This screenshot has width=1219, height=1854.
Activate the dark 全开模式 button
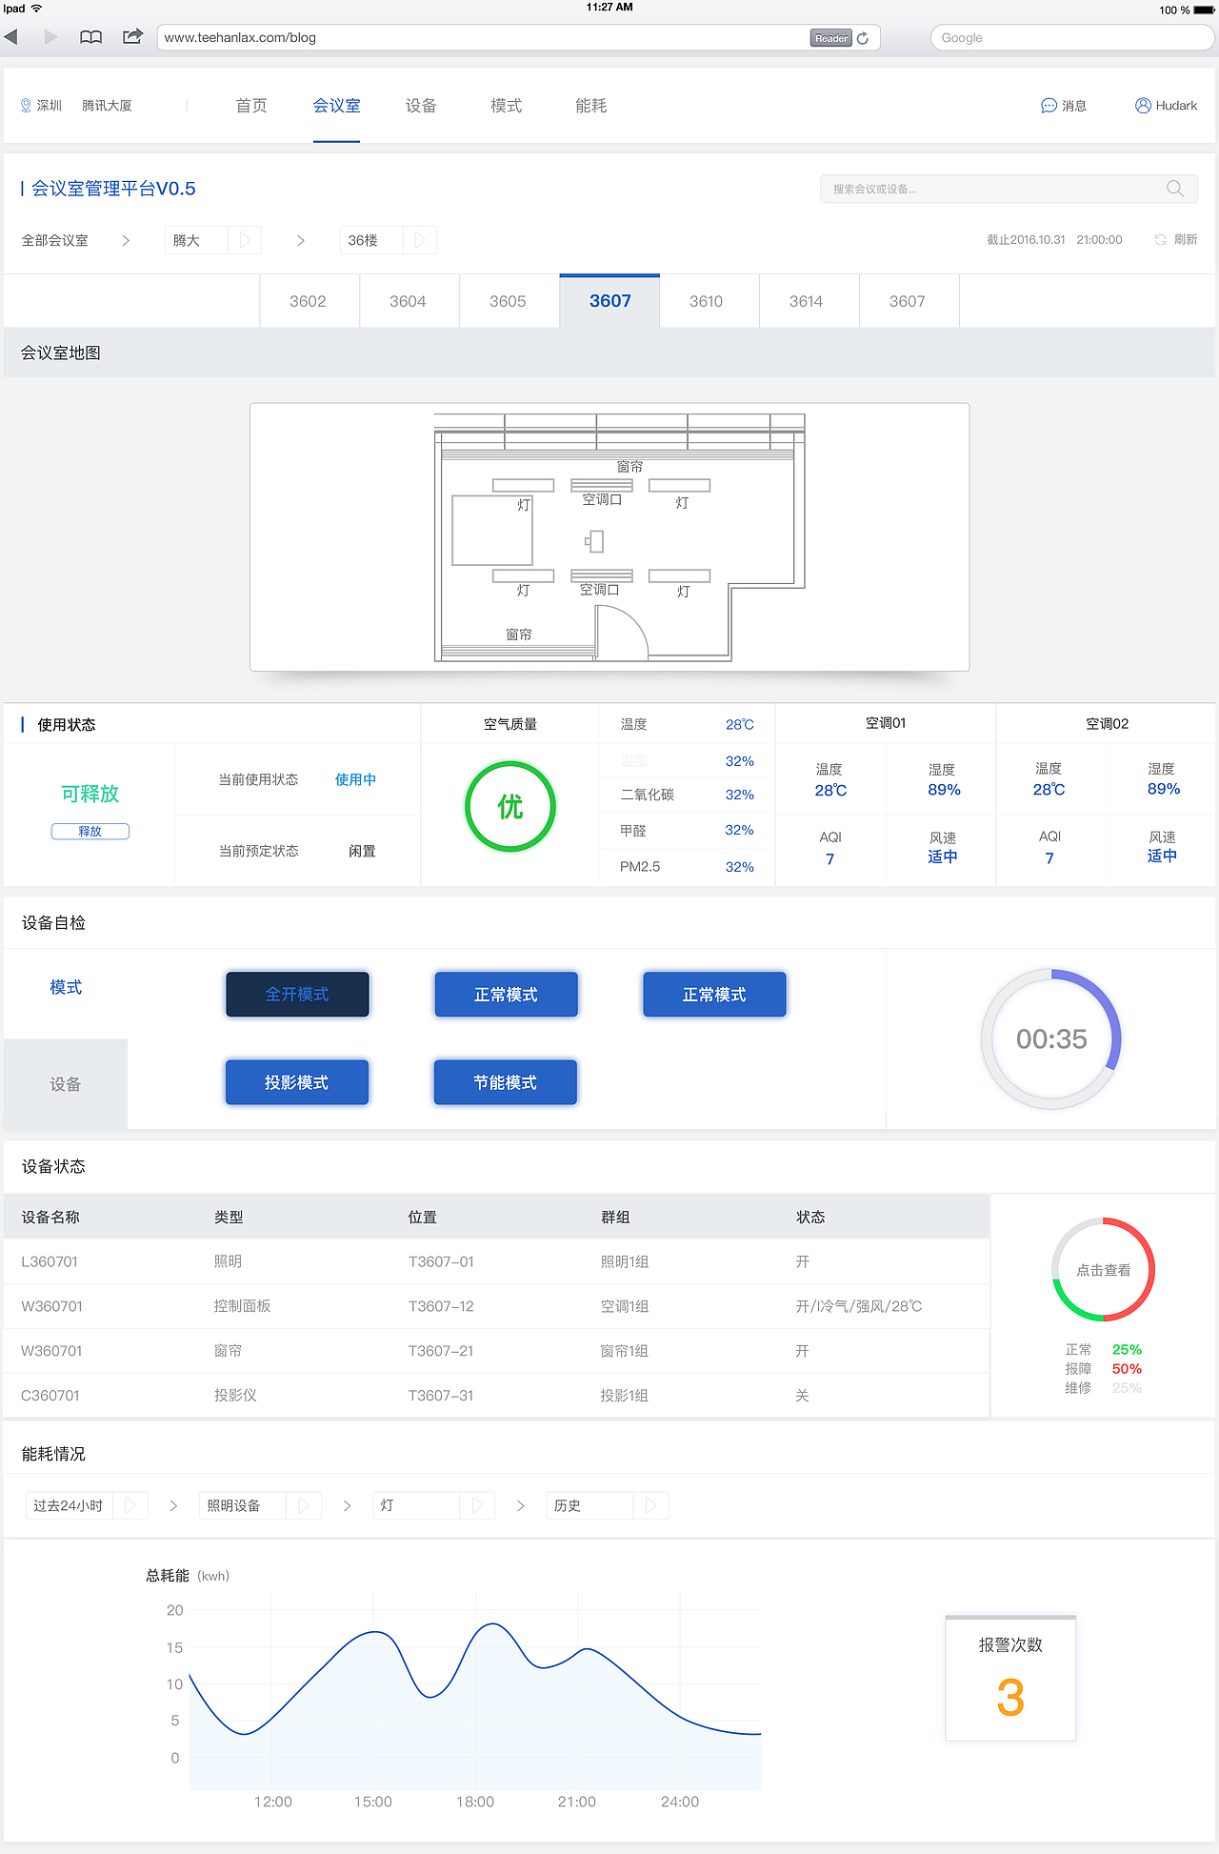coord(297,994)
